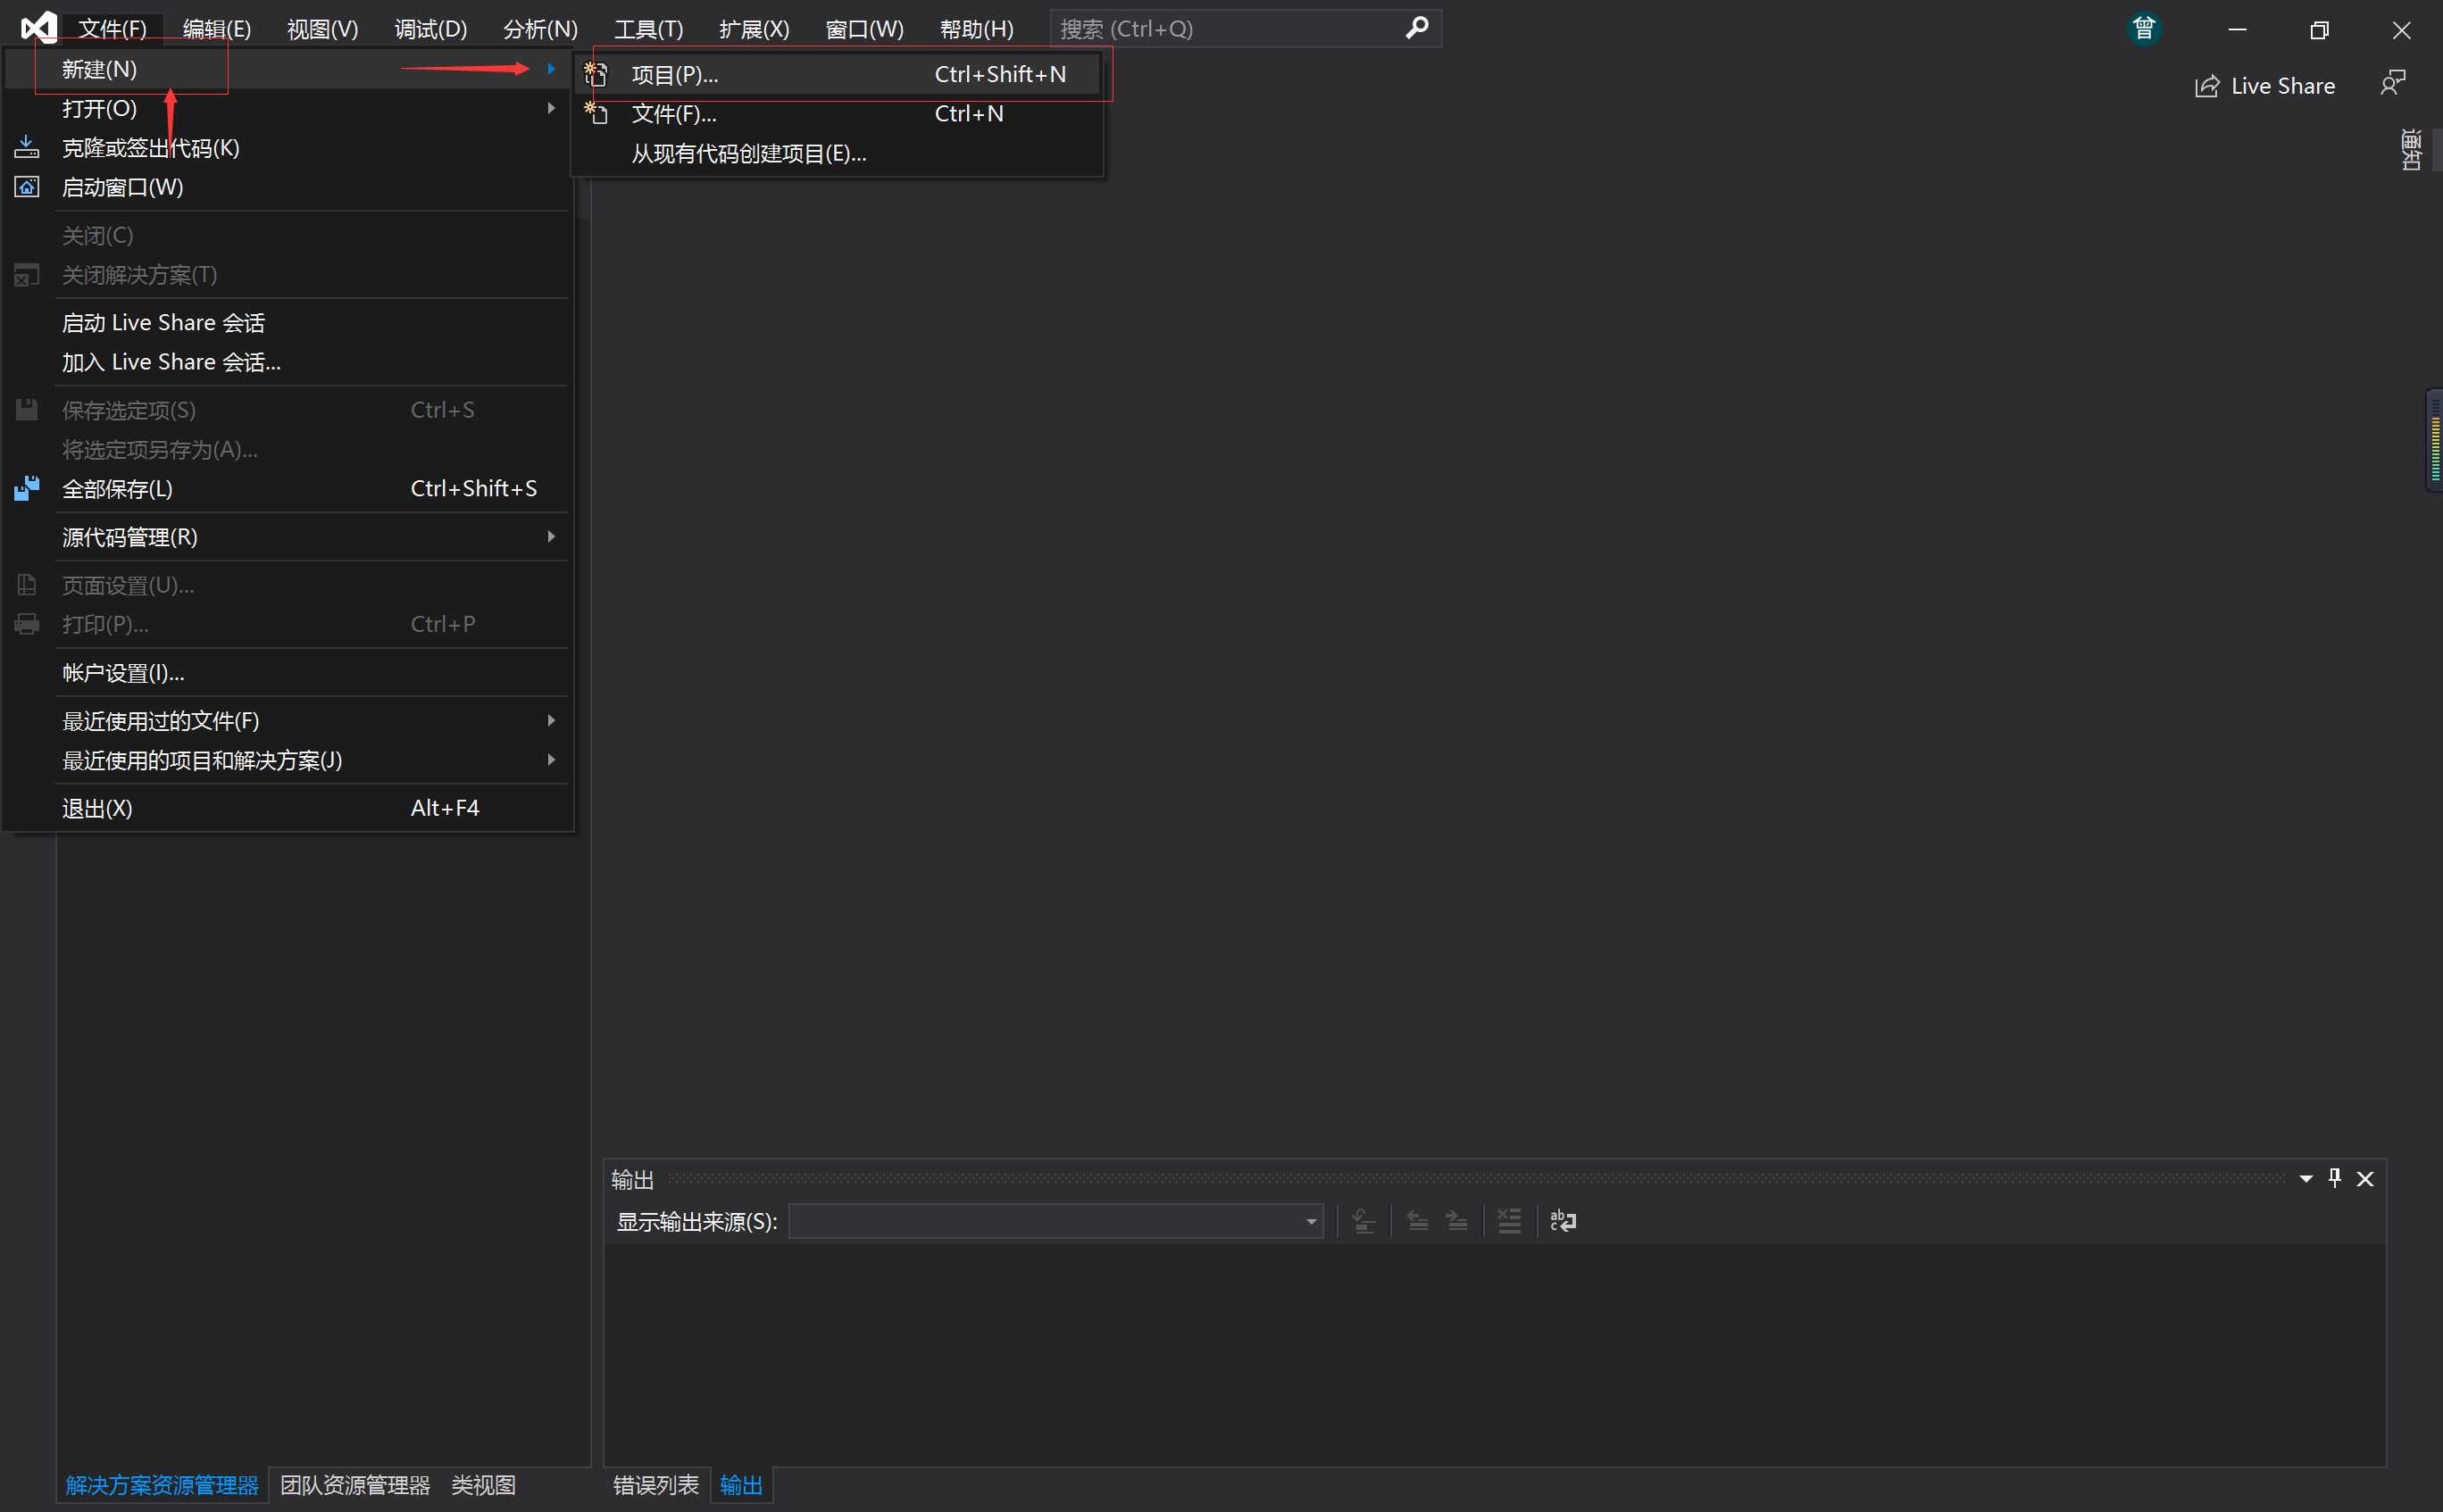This screenshot has height=1512, width=2443.
Task: Open the collapsed 通知 side tab at right
Action: coord(2411,150)
